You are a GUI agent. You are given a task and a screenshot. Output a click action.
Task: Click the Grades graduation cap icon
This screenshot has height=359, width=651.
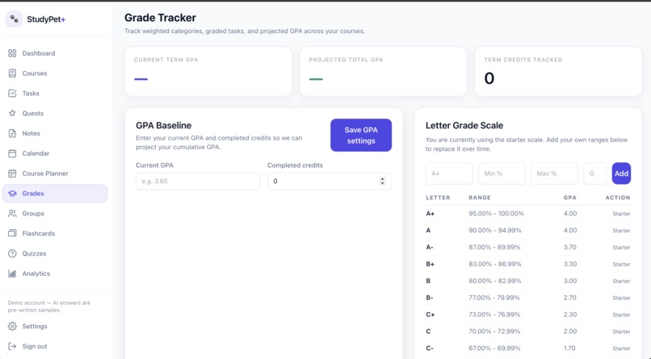[12, 193]
